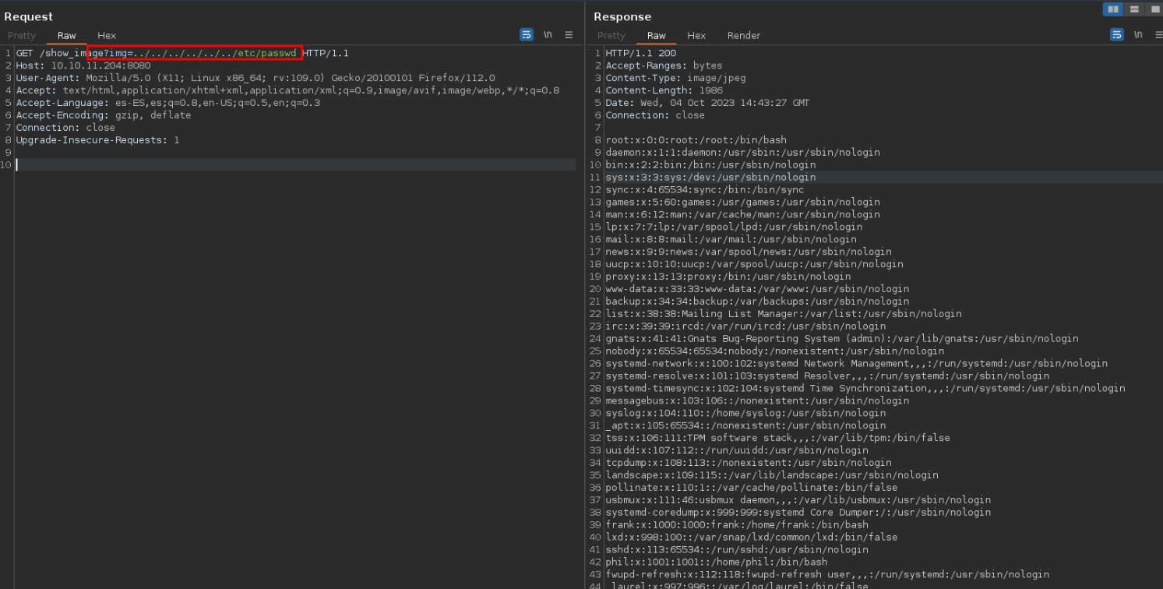Click the irc:x:39:39 passwd entry

tap(745, 327)
